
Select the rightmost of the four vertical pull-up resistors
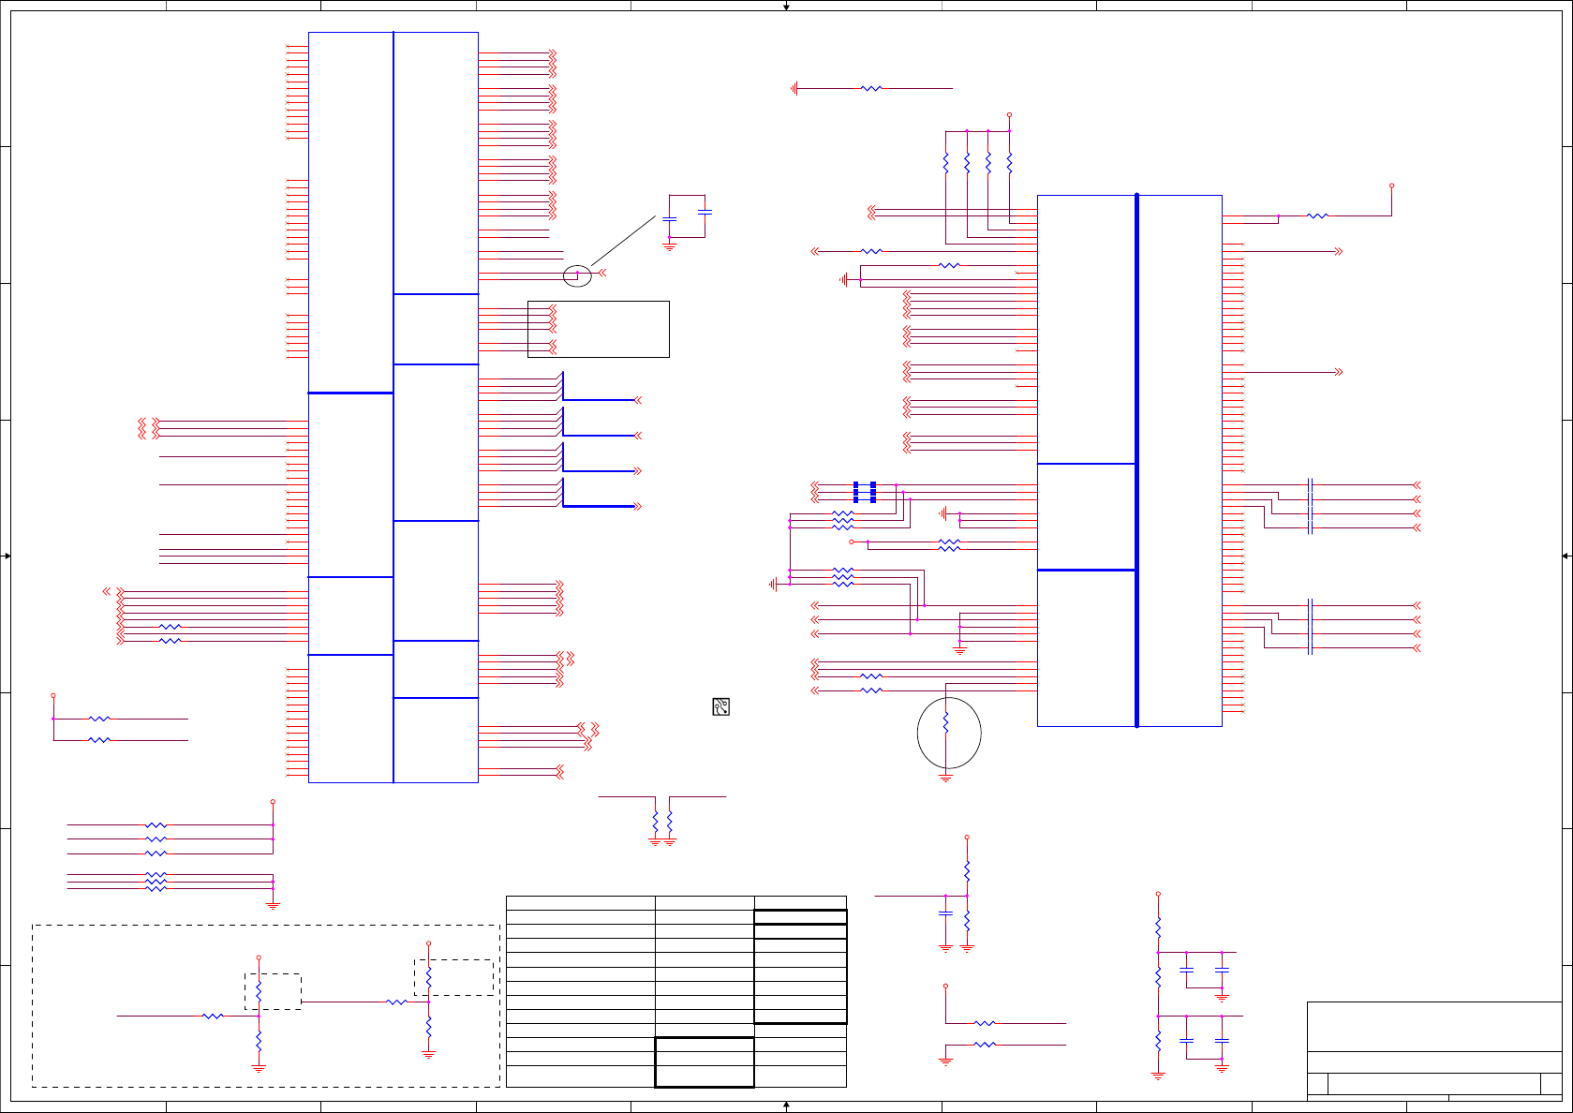tap(1009, 163)
